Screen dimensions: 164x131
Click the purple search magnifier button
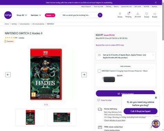100,15
